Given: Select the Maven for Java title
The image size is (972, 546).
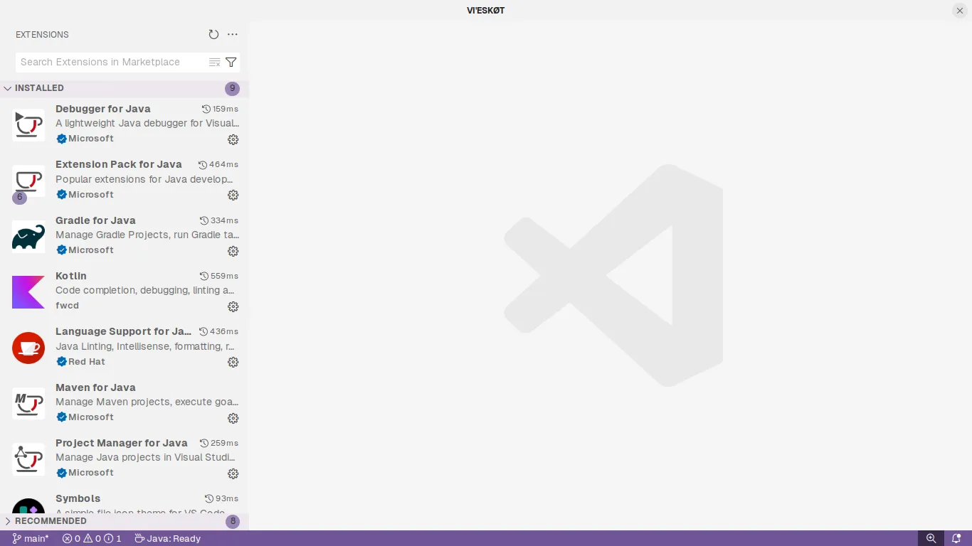Looking at the screenshot, I should tap(95, 387).
